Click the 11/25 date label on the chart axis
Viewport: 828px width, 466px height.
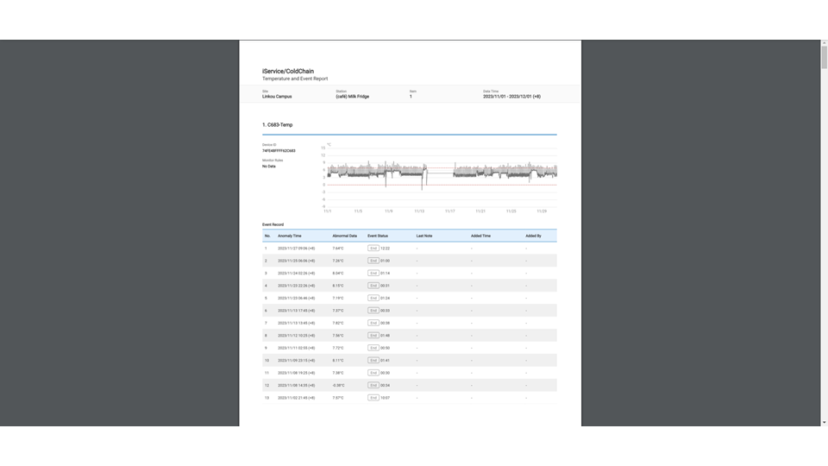click(x=511, y=211)
